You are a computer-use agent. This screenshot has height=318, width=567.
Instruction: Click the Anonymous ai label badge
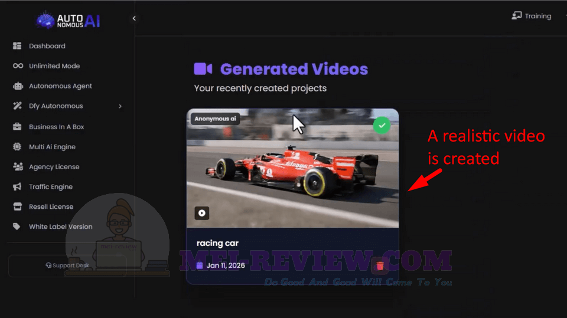[x=215, y=119]
